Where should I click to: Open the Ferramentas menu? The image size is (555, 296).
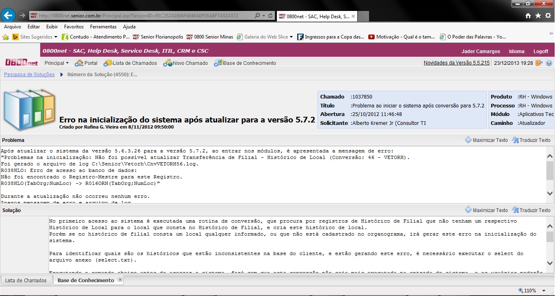(x=103, y=27)
